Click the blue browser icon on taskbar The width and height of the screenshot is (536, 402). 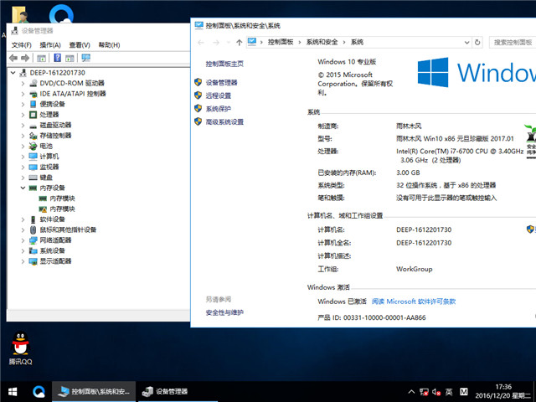click(x=39, y=391)
